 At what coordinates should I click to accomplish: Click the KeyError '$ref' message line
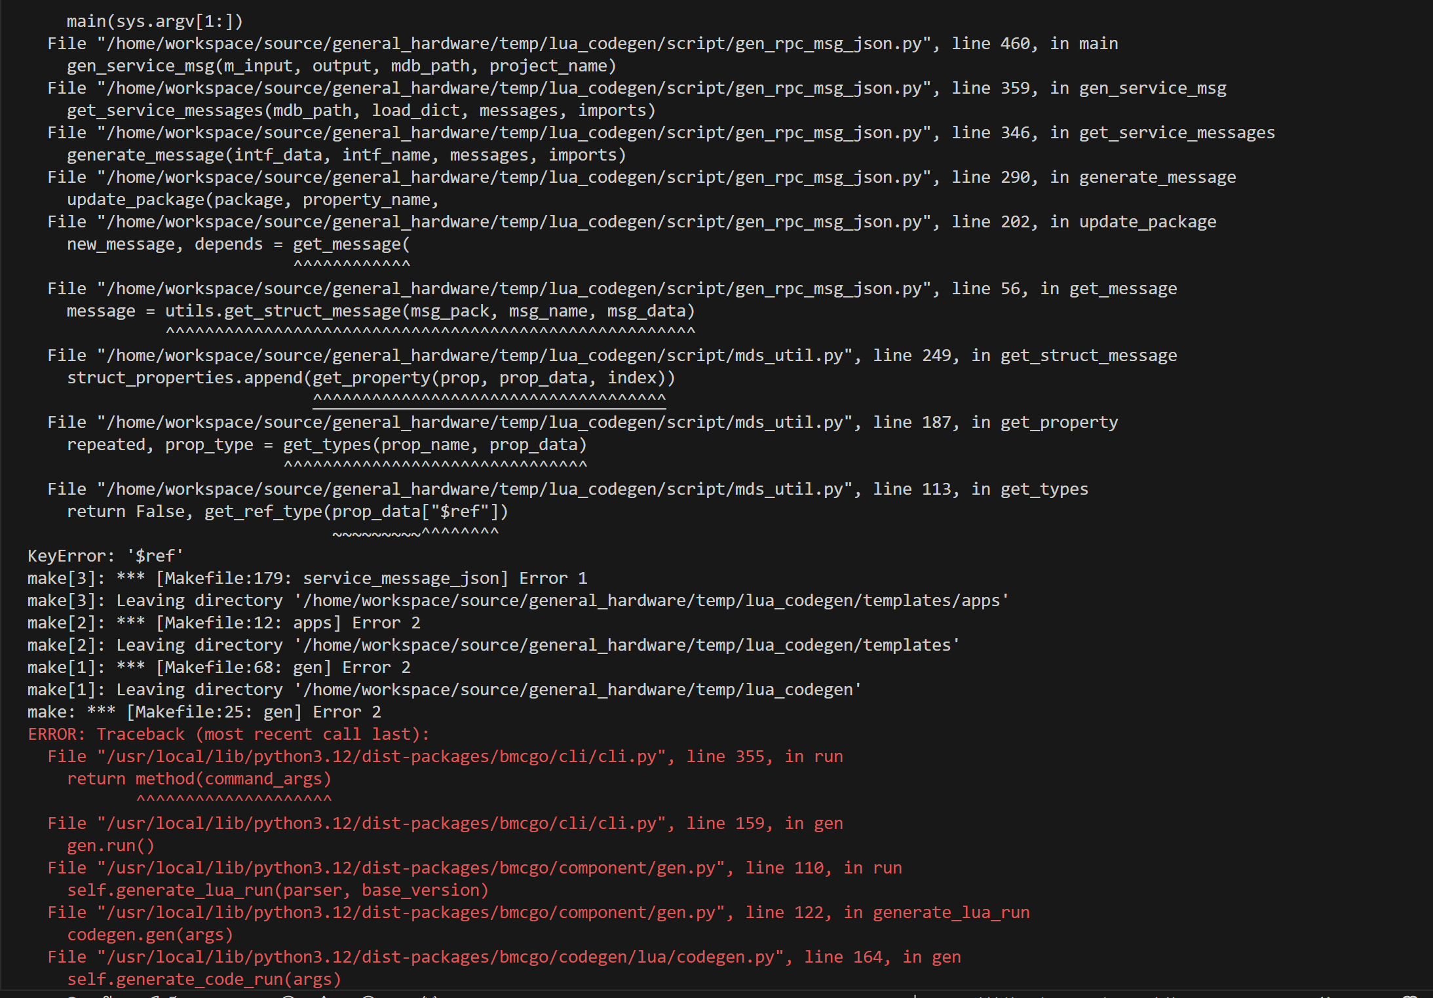point(105,556)
